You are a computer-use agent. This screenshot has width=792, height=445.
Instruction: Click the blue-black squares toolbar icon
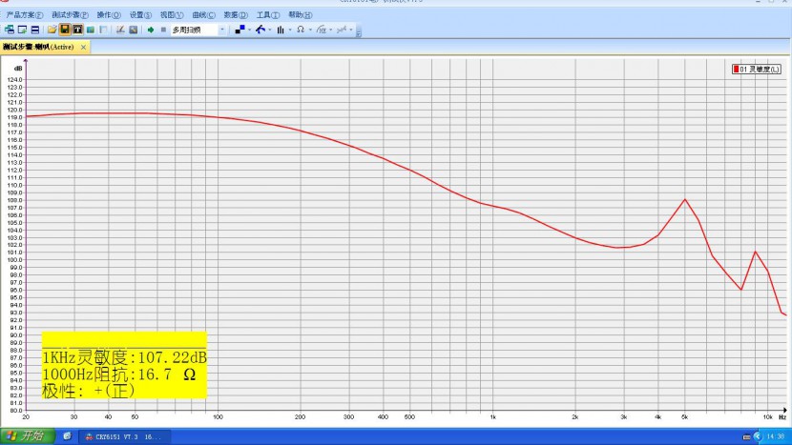tap(240, 30)
